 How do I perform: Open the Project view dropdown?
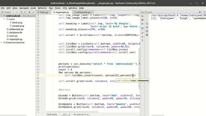17,12
